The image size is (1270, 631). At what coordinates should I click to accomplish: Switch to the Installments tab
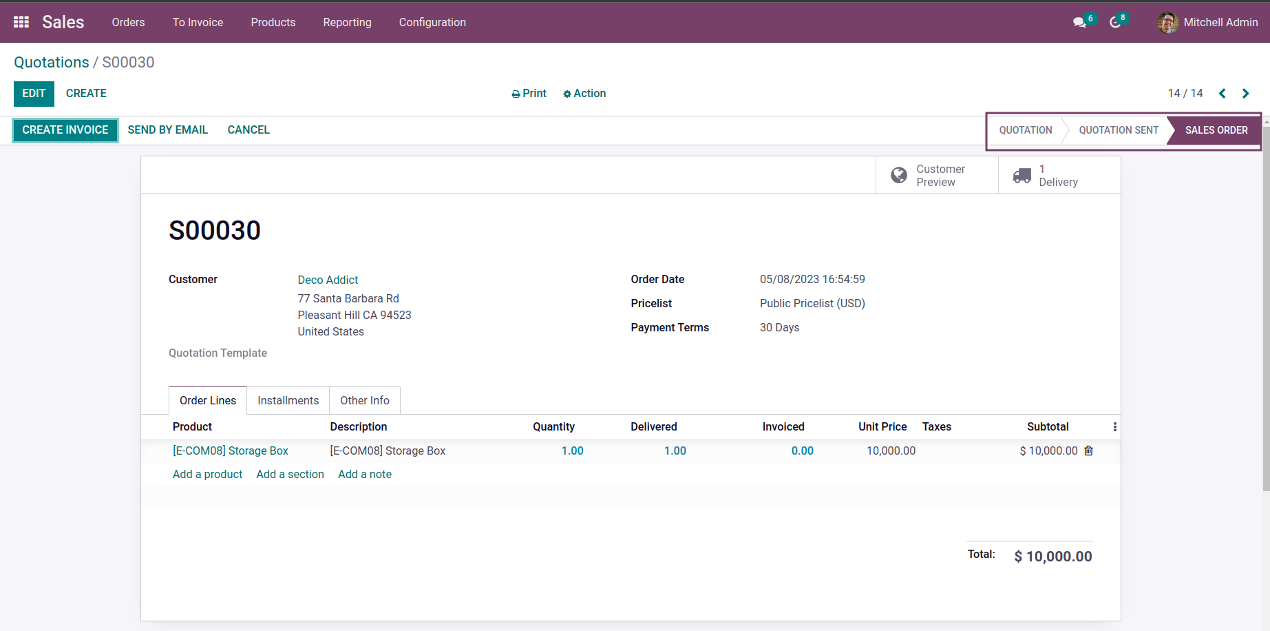tap(288, 401)
